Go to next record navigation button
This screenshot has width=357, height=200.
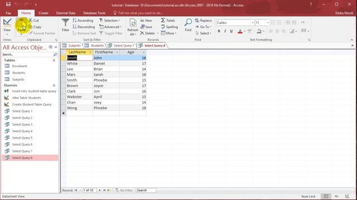tap(100, 190)
